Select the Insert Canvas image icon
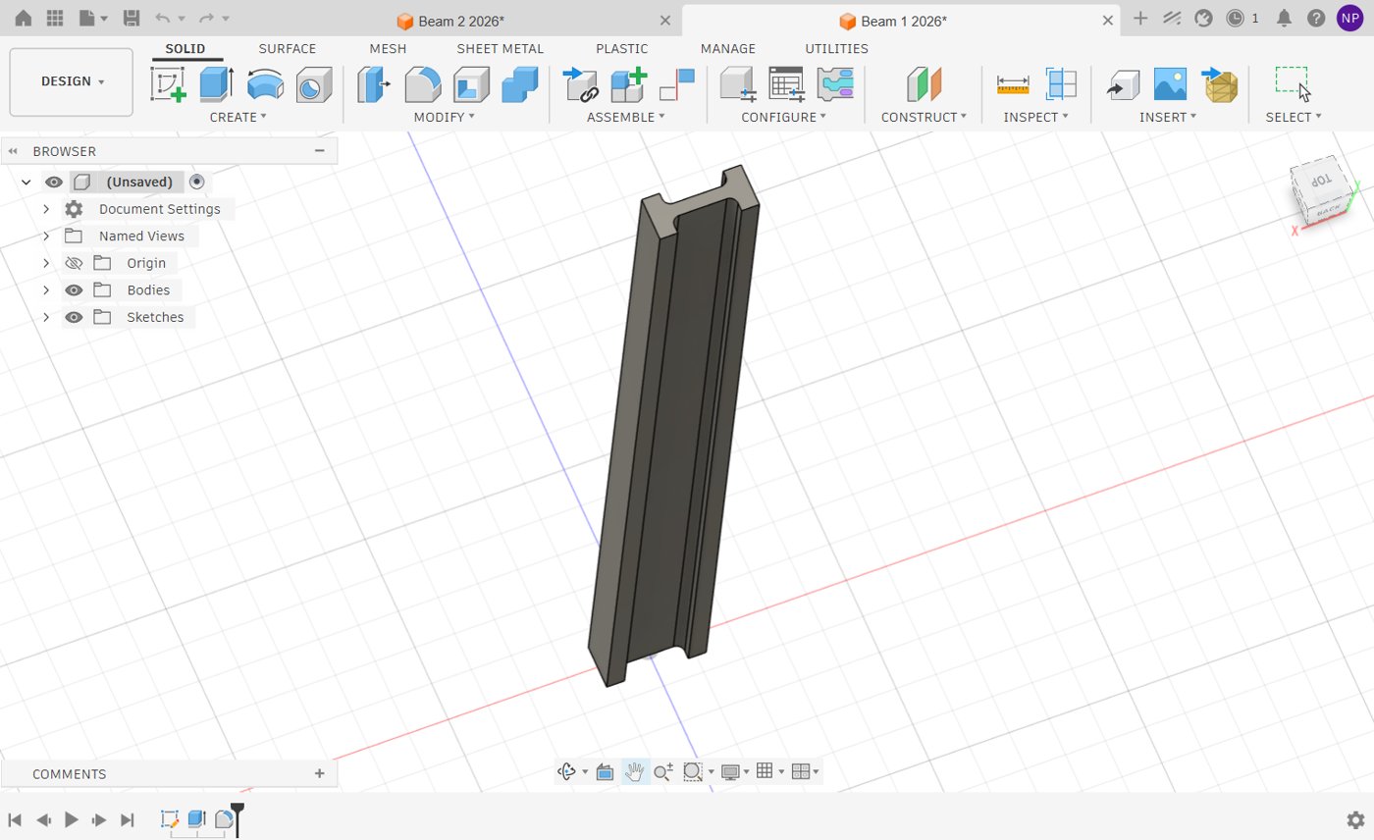The width and height of the screenshot is (1374, 840). [1171, 84]
